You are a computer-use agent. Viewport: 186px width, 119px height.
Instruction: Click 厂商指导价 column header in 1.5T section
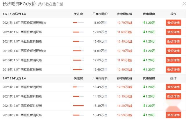(x=100, y=14)
